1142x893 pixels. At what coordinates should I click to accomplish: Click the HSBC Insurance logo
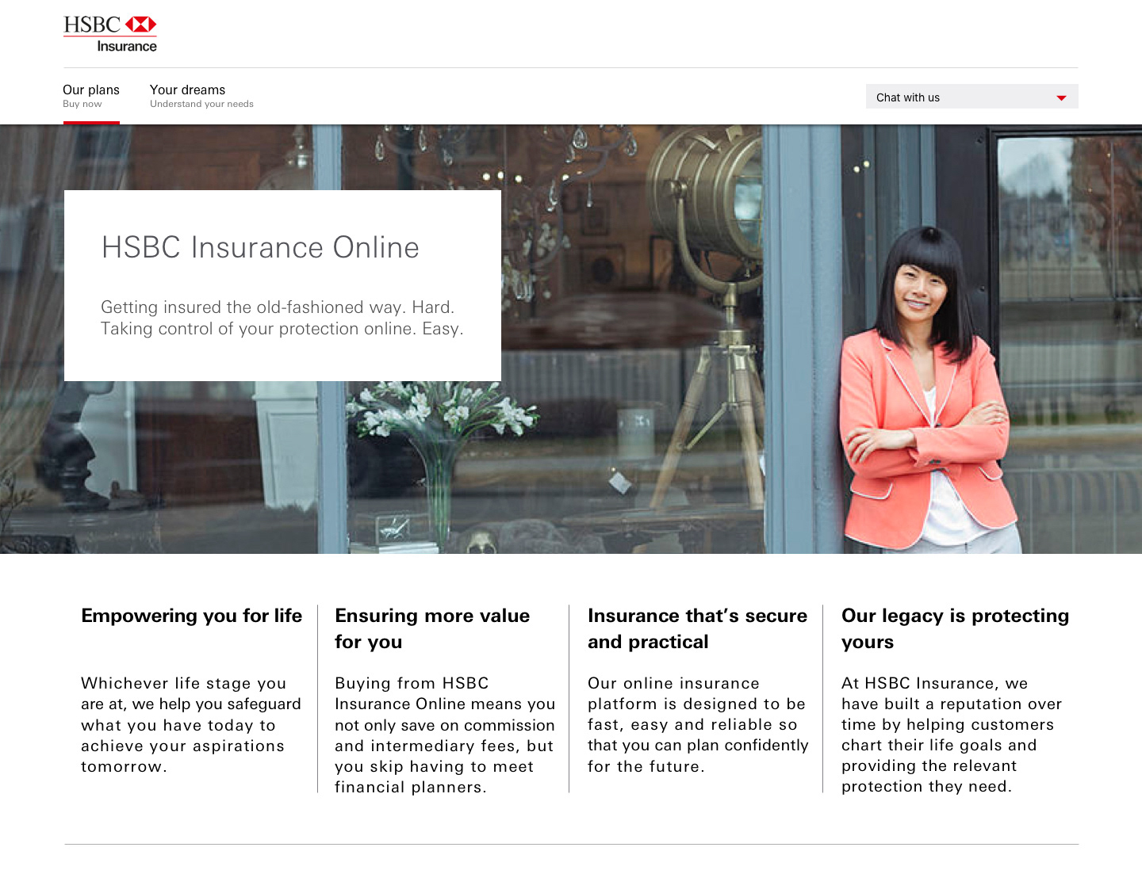pos(110,34)
